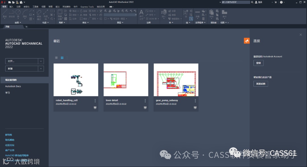Expand the 新建 dropdown arrow
307x167 pixels.
(x=41, y=68)
